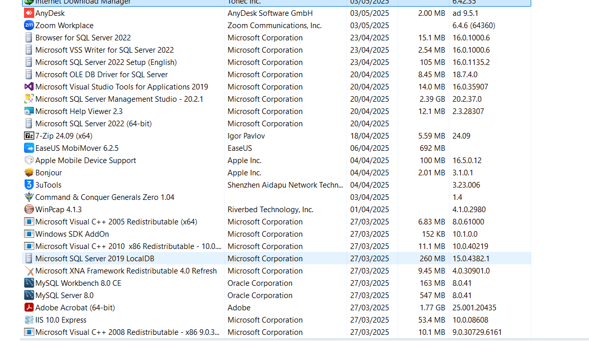The height and width of the screenshot is (341, 589).
Task: Click the EaseUS MobiMover icon
Action: pos(29,148)
